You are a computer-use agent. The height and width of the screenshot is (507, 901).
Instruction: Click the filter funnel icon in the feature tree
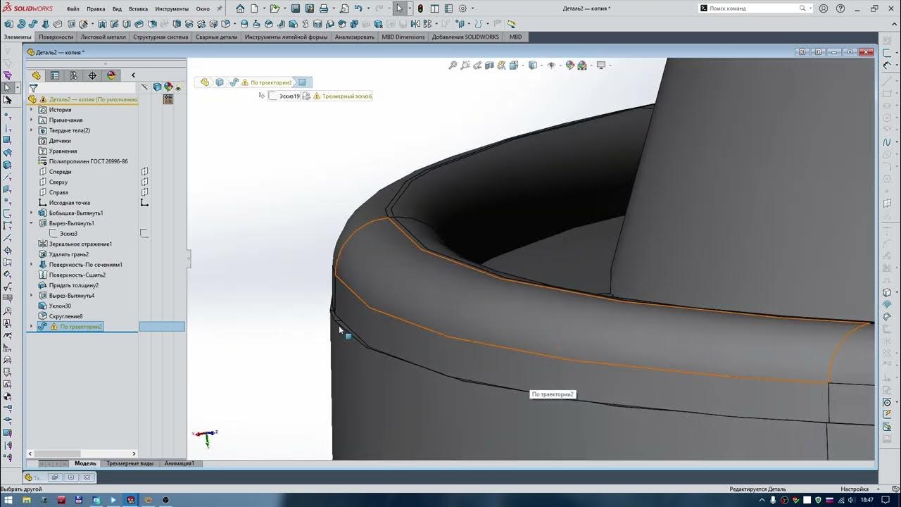point(33,88)
